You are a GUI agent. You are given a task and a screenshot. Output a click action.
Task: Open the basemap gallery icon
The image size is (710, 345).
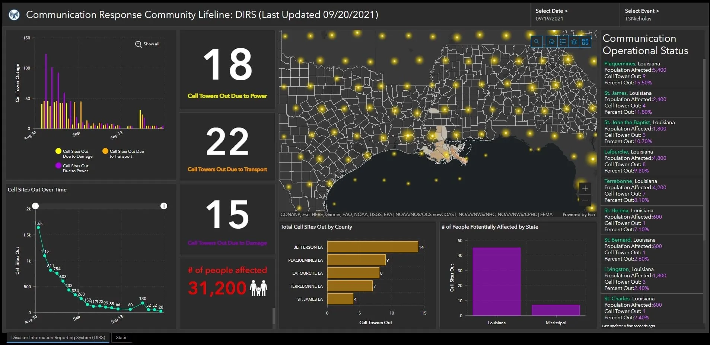tap(585, 42)
